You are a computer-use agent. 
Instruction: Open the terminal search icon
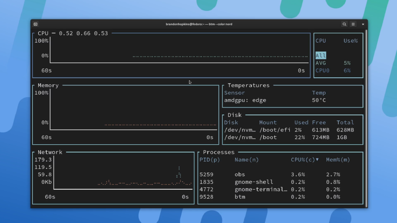pos(344,24)
